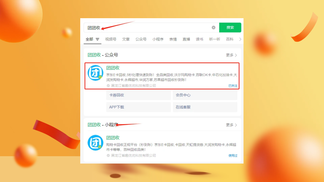The height and width of the screenshot is (182, 324).
Task: Select the 全部 tab
Action: pyautogui.click(x=89, y=39)
